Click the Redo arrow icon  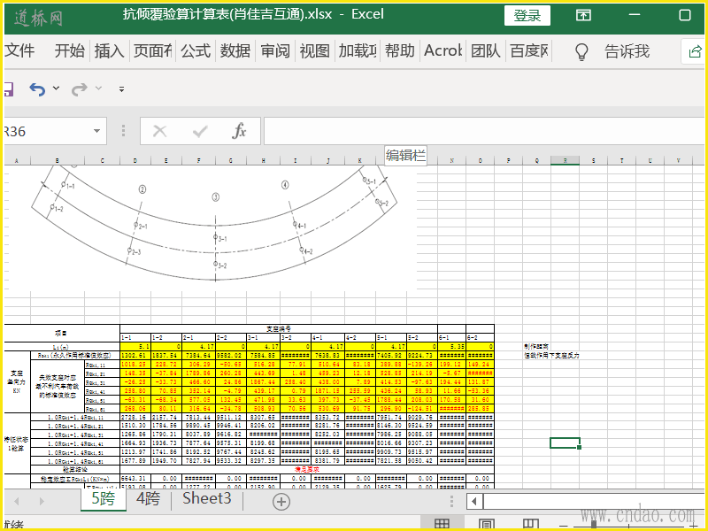coord(80,88)
